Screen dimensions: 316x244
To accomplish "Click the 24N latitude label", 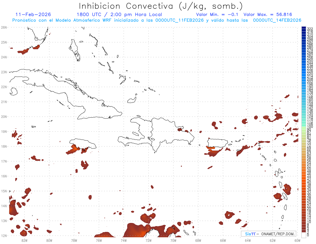I will coord(4,57).
